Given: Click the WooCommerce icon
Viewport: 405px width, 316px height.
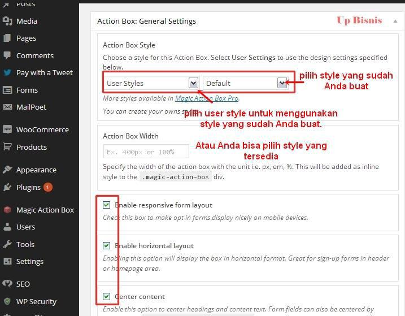Looking at the screenshot, I should click(x=7, y=129).
